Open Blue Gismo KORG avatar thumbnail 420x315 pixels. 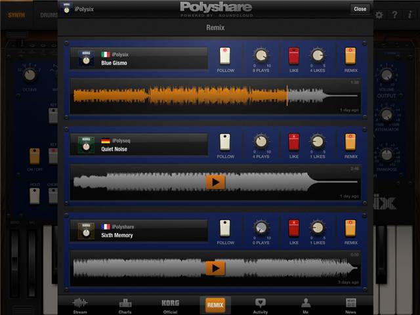86,58
